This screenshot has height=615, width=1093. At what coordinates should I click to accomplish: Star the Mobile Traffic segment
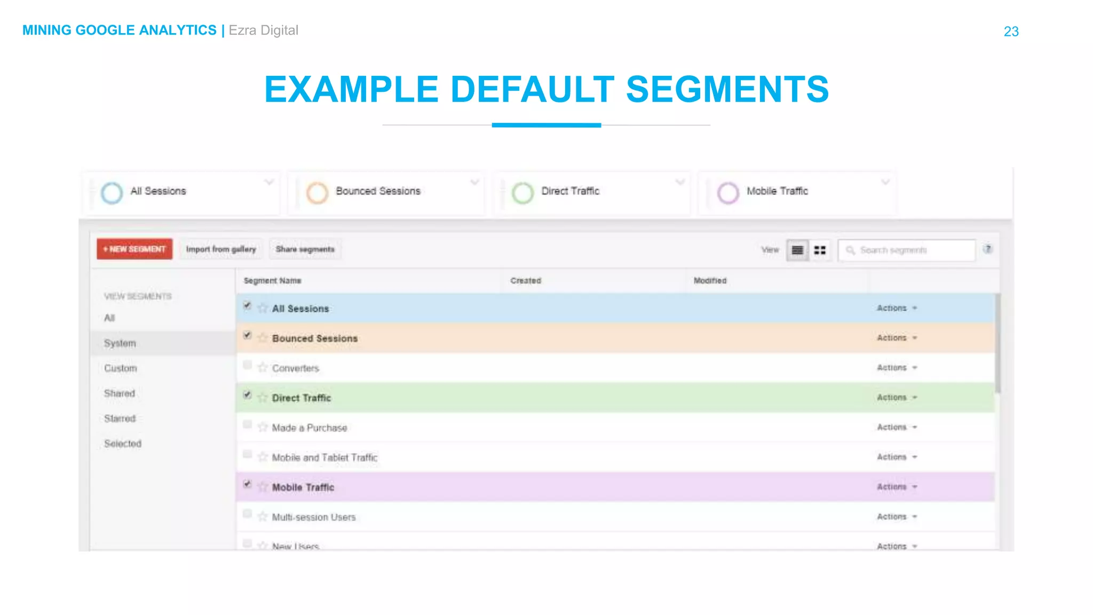click(262, 487)
